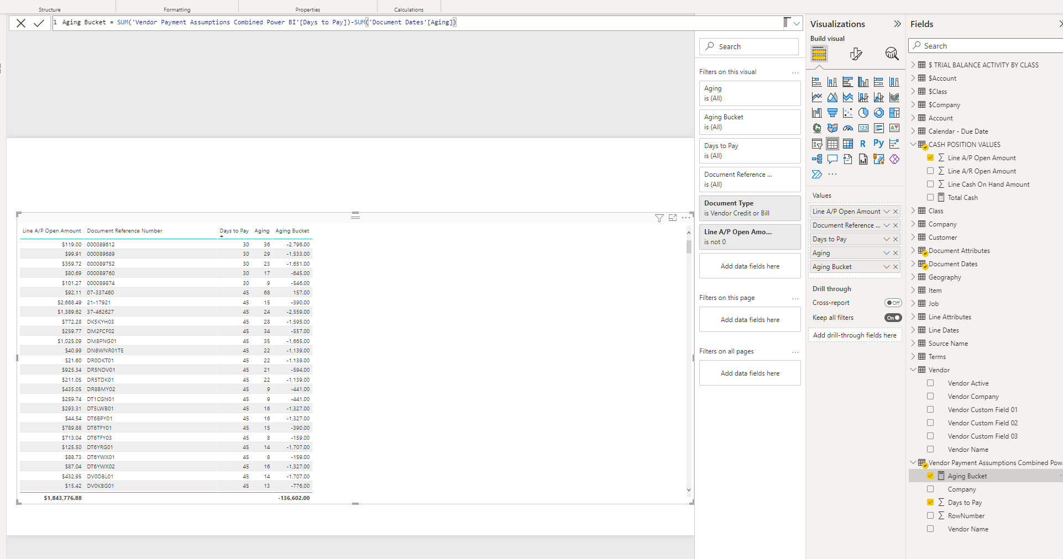Open Days to Pay value dropdown
The height and width of the screenshot is (559, 1063).
pyautogui.click(x=887, y=239)
